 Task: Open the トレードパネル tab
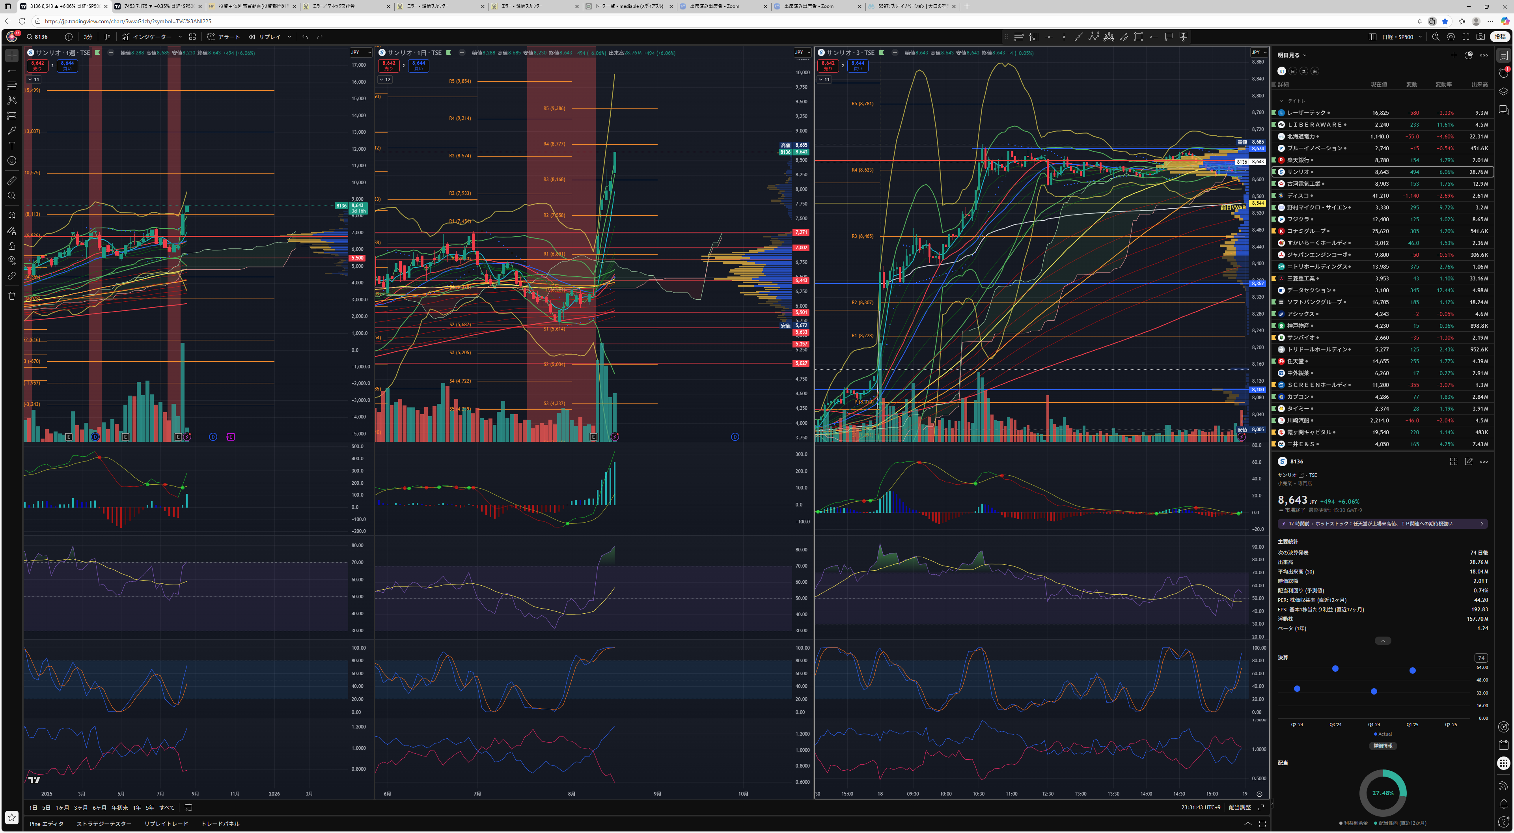[220, 824]
